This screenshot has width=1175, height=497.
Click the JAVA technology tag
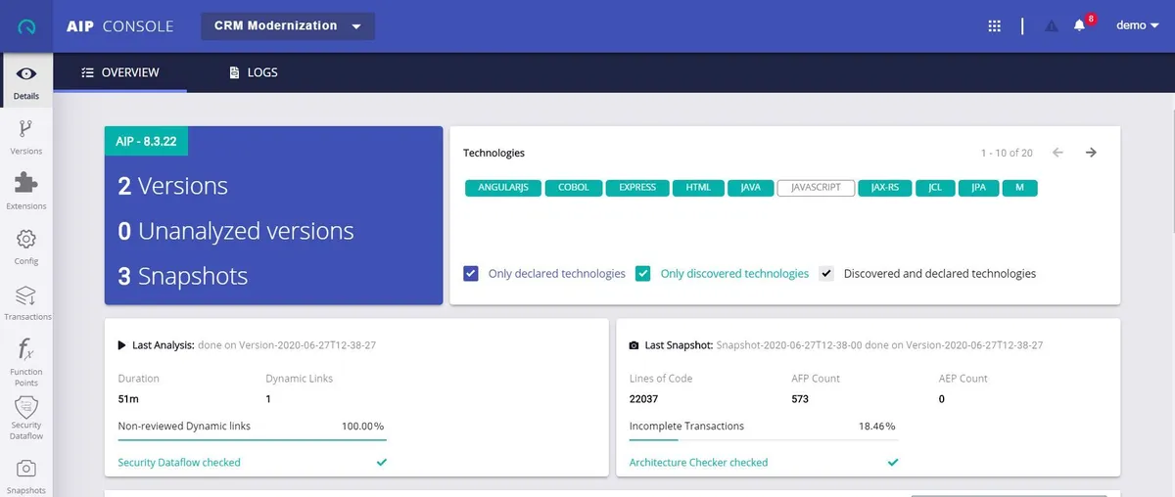[x=751, y=188]
